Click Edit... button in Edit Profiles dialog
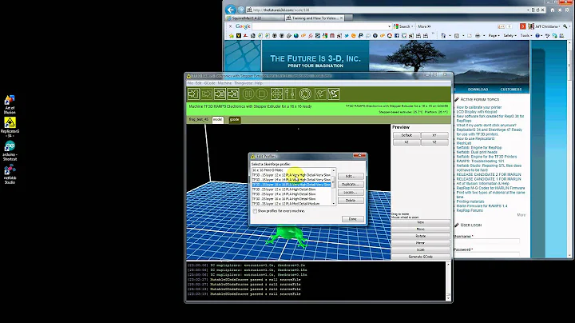 point(351,177)
